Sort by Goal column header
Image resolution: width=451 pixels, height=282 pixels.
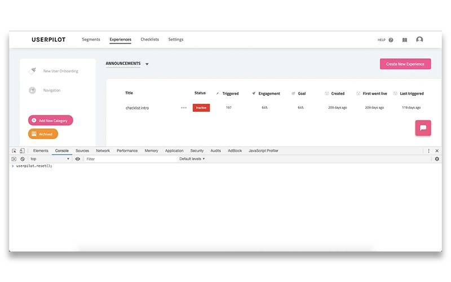click(x=302, y=94)
